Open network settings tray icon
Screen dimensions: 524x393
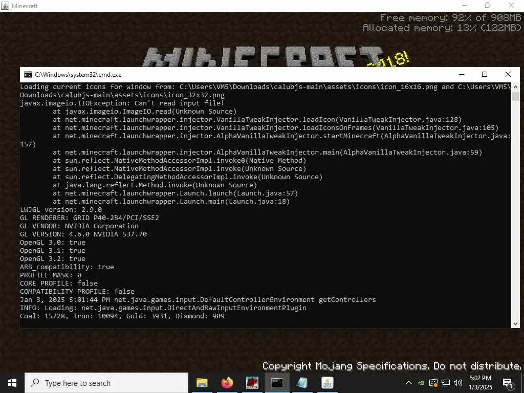(446, 383)
